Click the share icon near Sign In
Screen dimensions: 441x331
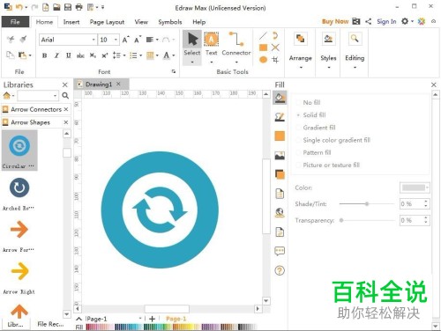(x=368, y=21)
